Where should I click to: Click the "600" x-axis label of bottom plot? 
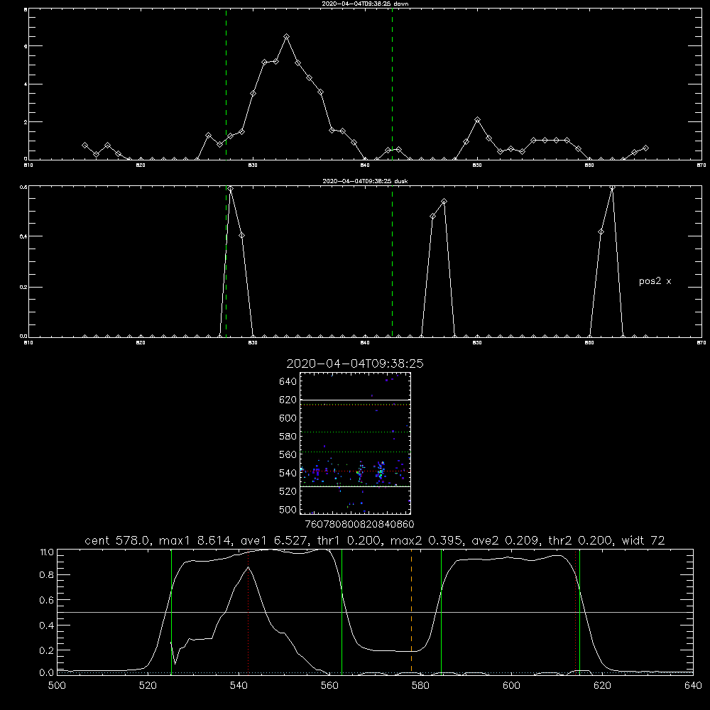pos(511,686)
